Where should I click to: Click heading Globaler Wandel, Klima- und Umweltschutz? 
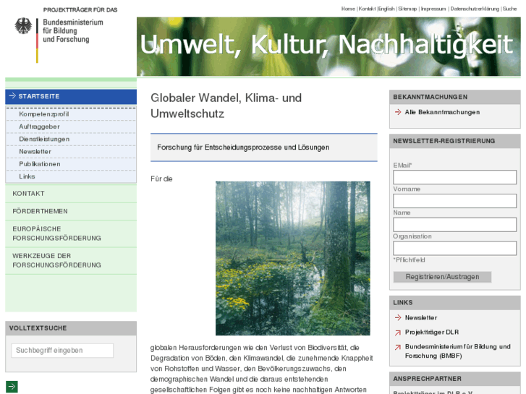pos(226,106)
